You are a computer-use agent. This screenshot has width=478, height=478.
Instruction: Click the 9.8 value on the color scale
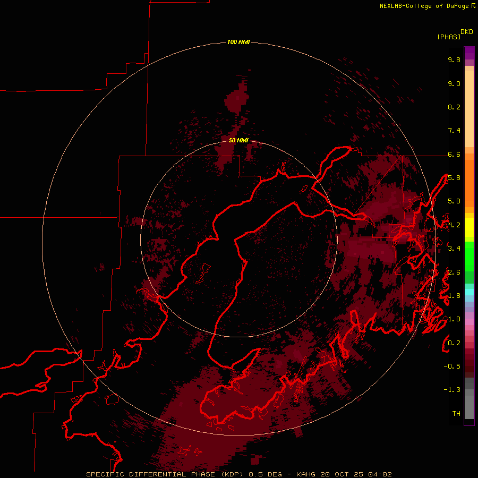pos(454,59)
